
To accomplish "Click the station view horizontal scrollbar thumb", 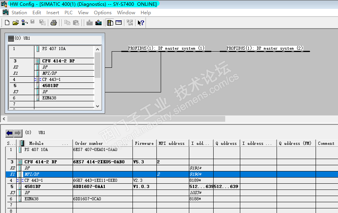I will point(116,119).
